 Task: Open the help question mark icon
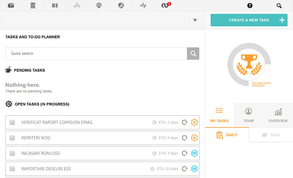tap(250, 6)
